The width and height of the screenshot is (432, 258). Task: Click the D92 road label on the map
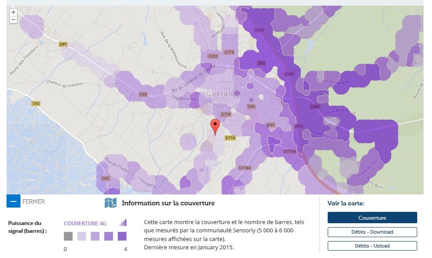click(36, 104)
